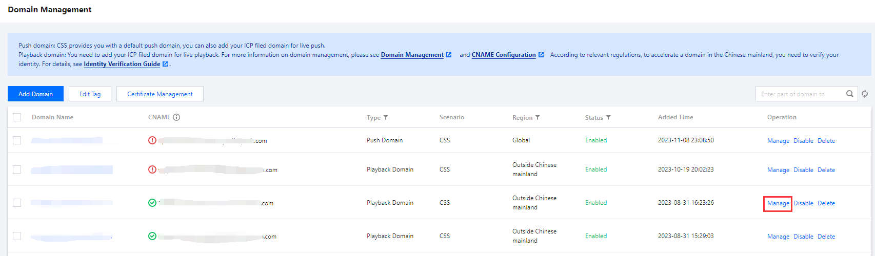
Task: Click the "2023-11-08 23:08:50" added time
Action: [x=686, y=140]
